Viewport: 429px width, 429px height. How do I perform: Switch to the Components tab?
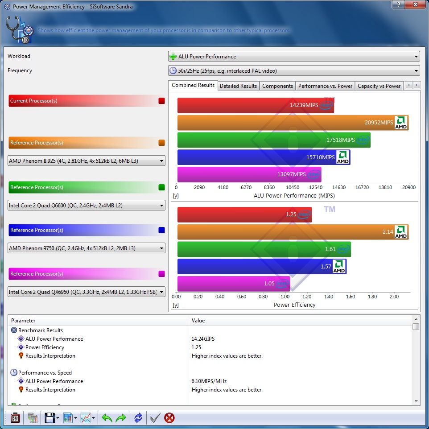click(x=277, y=86)
